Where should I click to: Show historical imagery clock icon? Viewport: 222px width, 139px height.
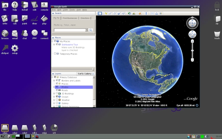tap(129, 13)
